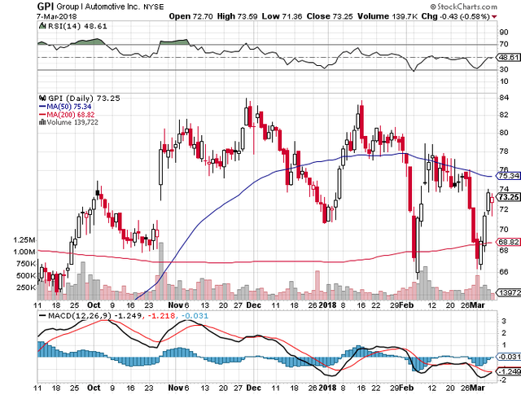Screen dimensions: 521x395
Task: Click the GPI ticker symbol title
Action: click(46, 6)
